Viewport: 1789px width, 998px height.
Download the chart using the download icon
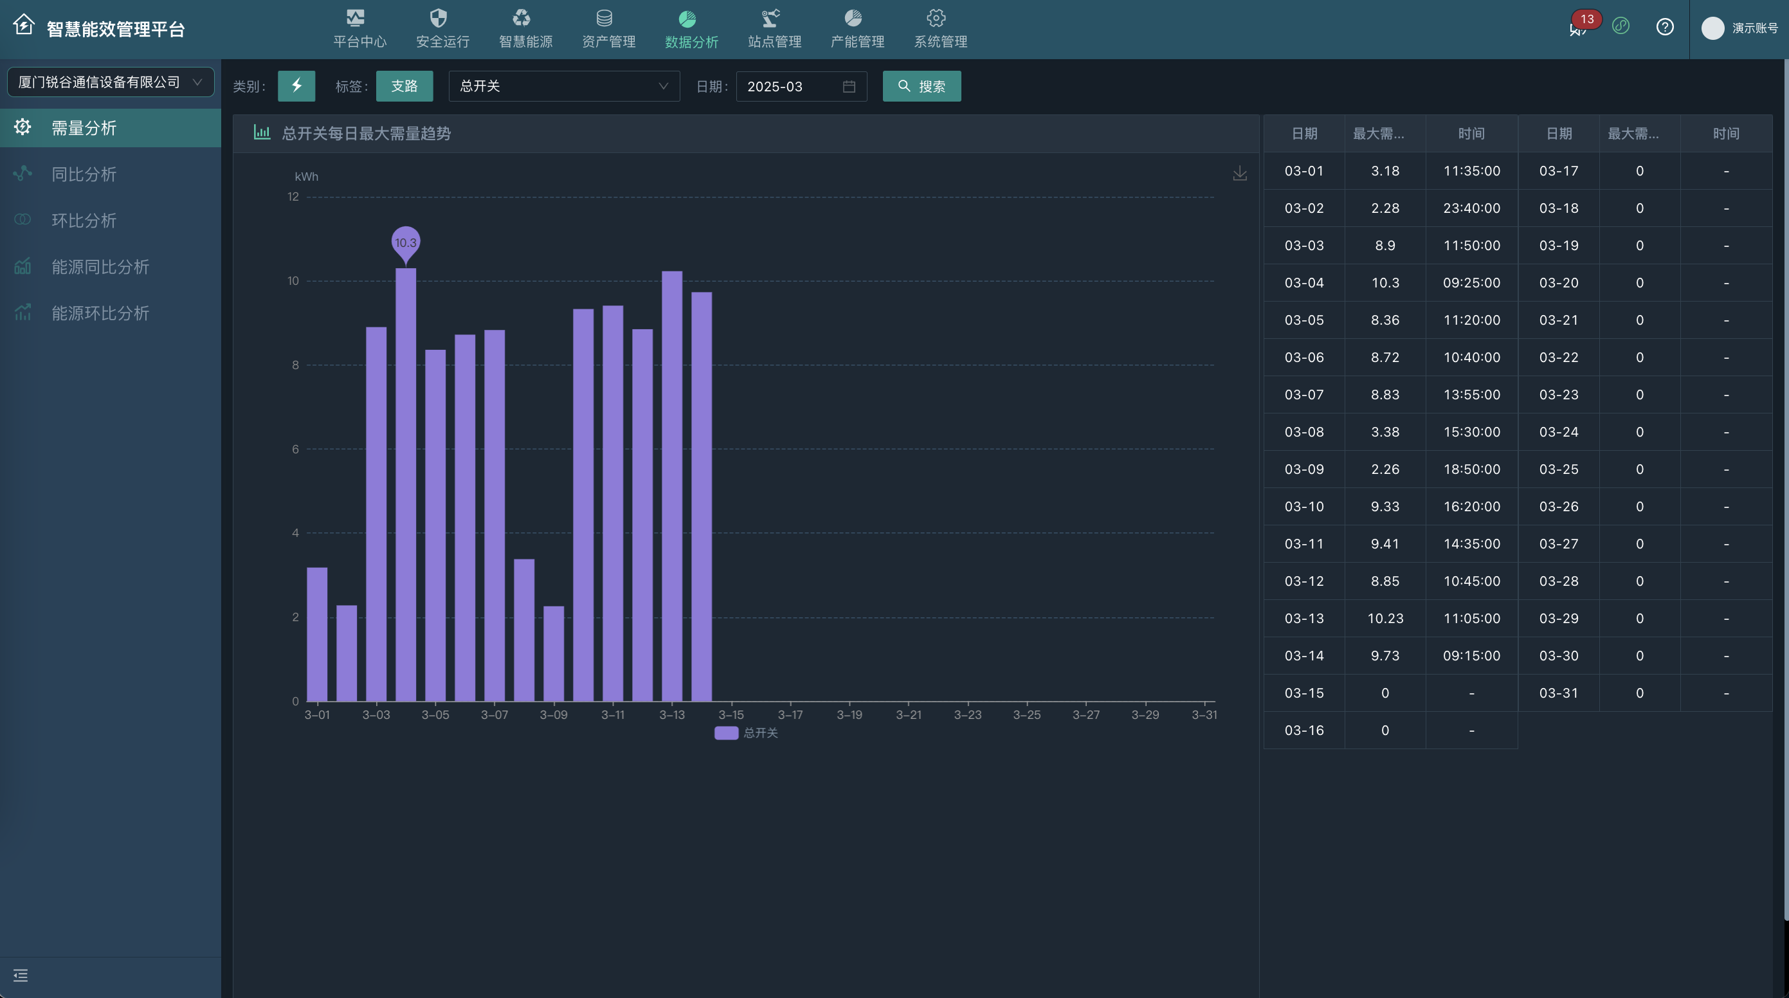(x=1240, y=173)
